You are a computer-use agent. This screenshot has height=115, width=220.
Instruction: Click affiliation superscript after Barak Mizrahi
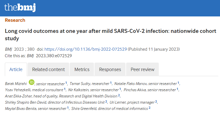pyautogui.click(x=66, y=83)
